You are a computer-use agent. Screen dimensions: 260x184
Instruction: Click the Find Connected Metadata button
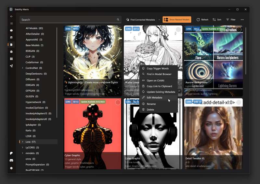[141, 20]
